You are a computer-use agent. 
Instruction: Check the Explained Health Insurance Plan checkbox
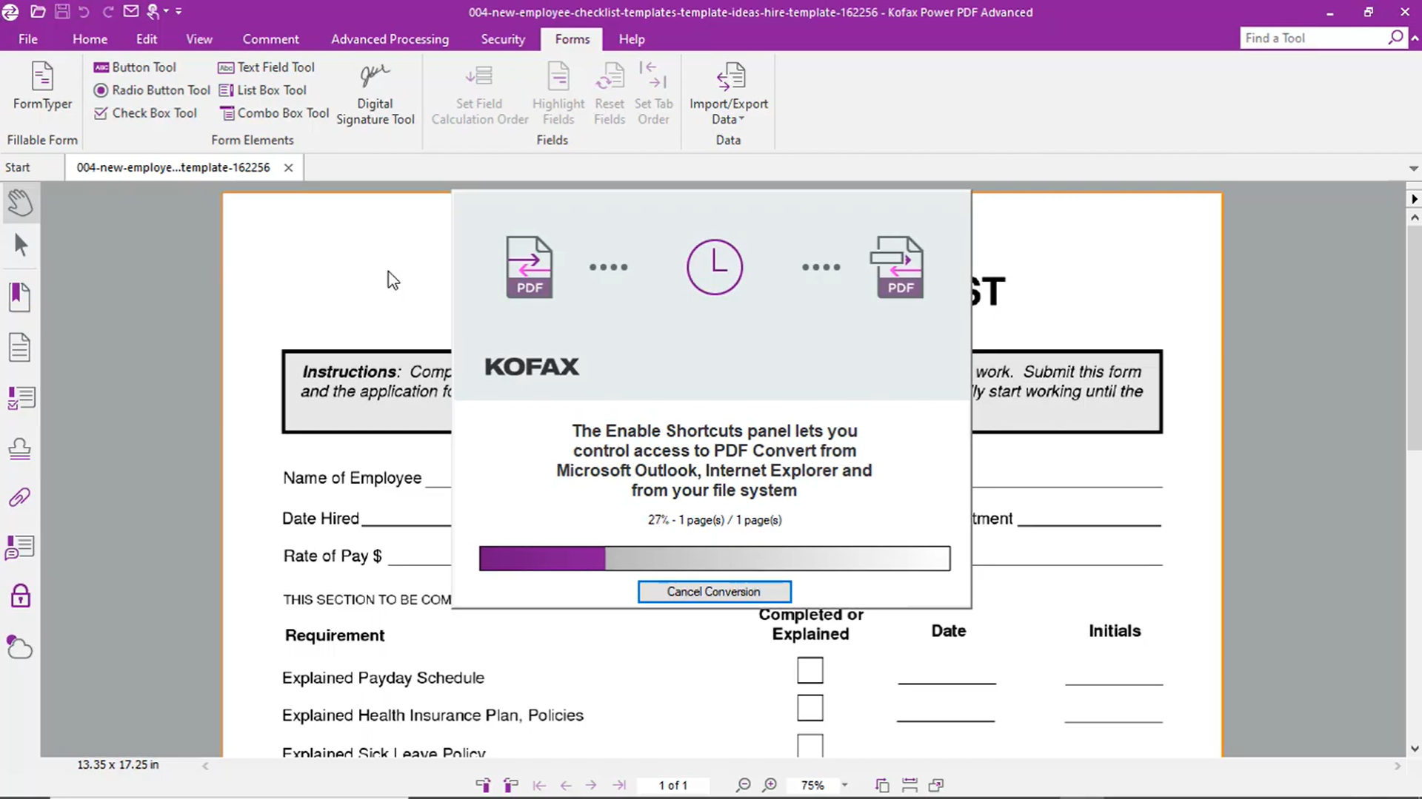click(810, 708)
